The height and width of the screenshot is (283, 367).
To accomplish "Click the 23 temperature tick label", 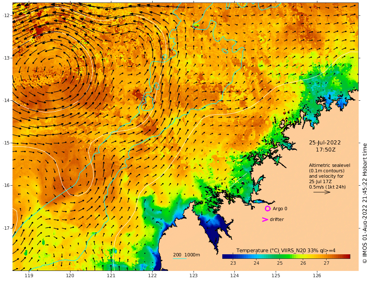I will coord(233,263).
